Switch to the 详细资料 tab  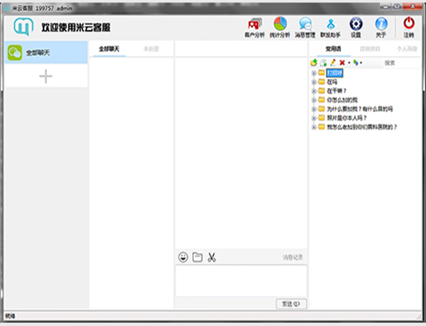coord(370,49)
